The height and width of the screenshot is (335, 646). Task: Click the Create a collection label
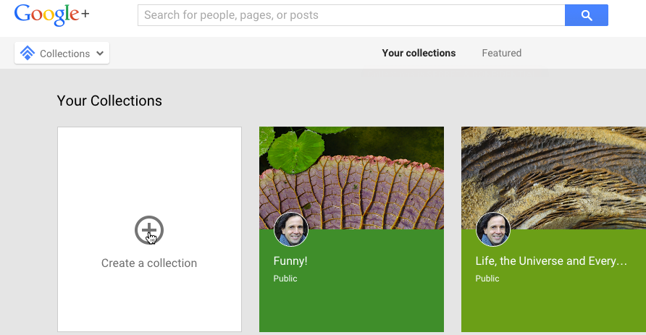click(x=149, y=263)
